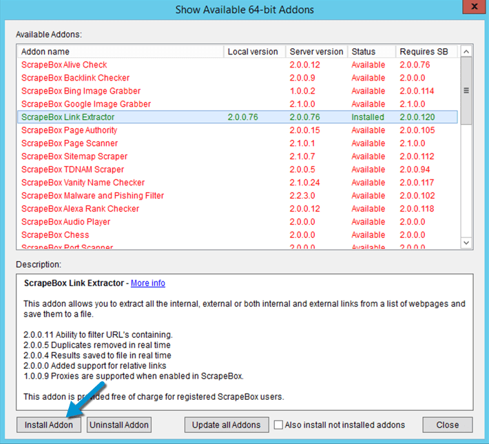Sort by the Status column header
The height and width of the screenshot is (444, 489).
[x=371, y=52]
